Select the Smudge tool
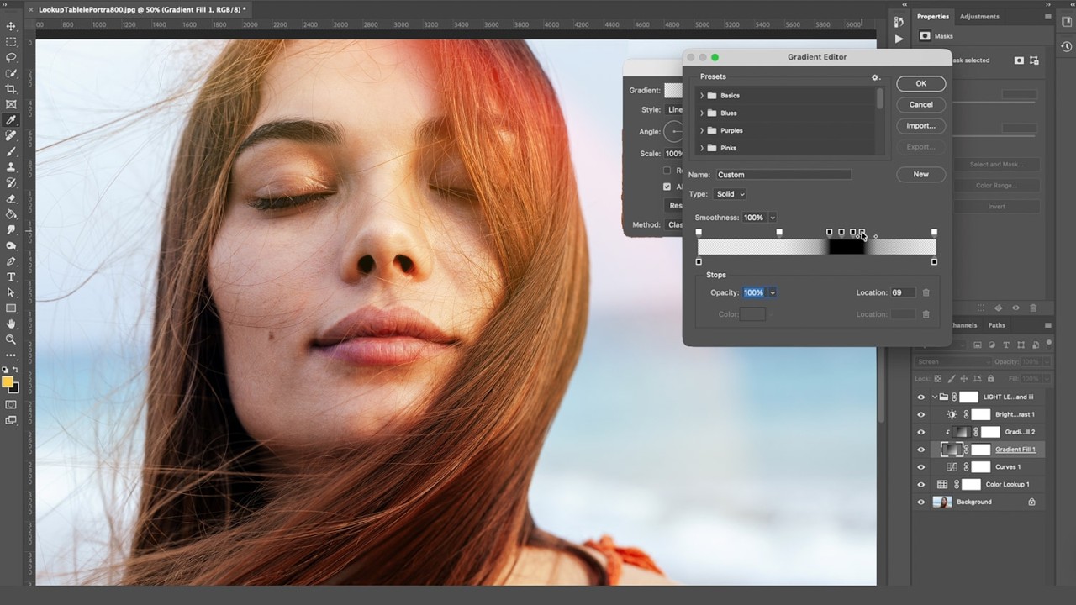This screenshot has width=1076, height=605. [11, 229]
